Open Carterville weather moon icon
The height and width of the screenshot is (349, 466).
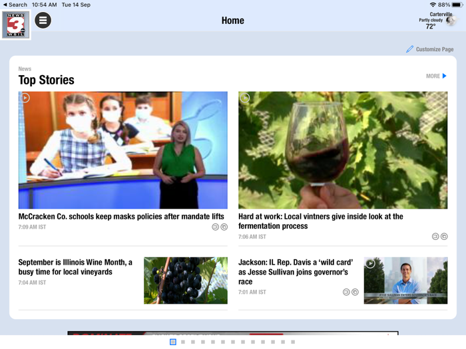click(x=451, y=21)
